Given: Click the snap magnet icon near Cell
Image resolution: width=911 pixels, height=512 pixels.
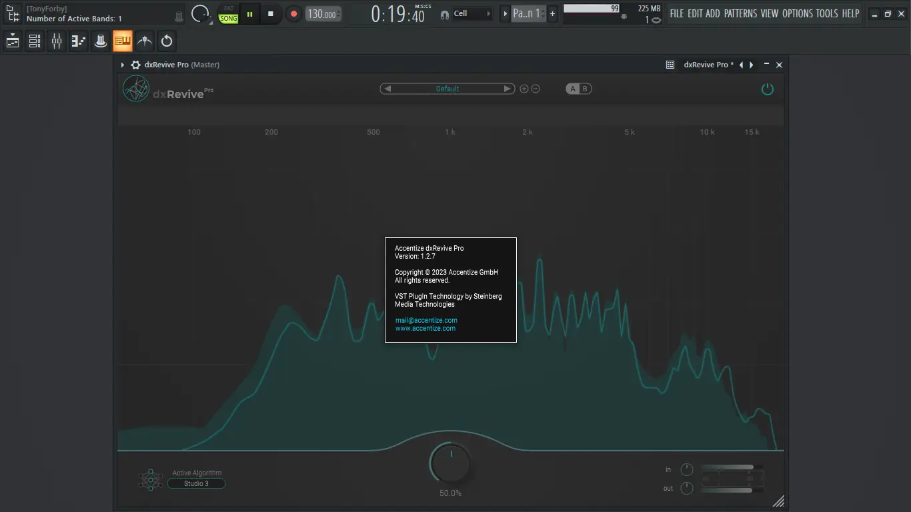Looking at the screenshot, I should 445,14.
